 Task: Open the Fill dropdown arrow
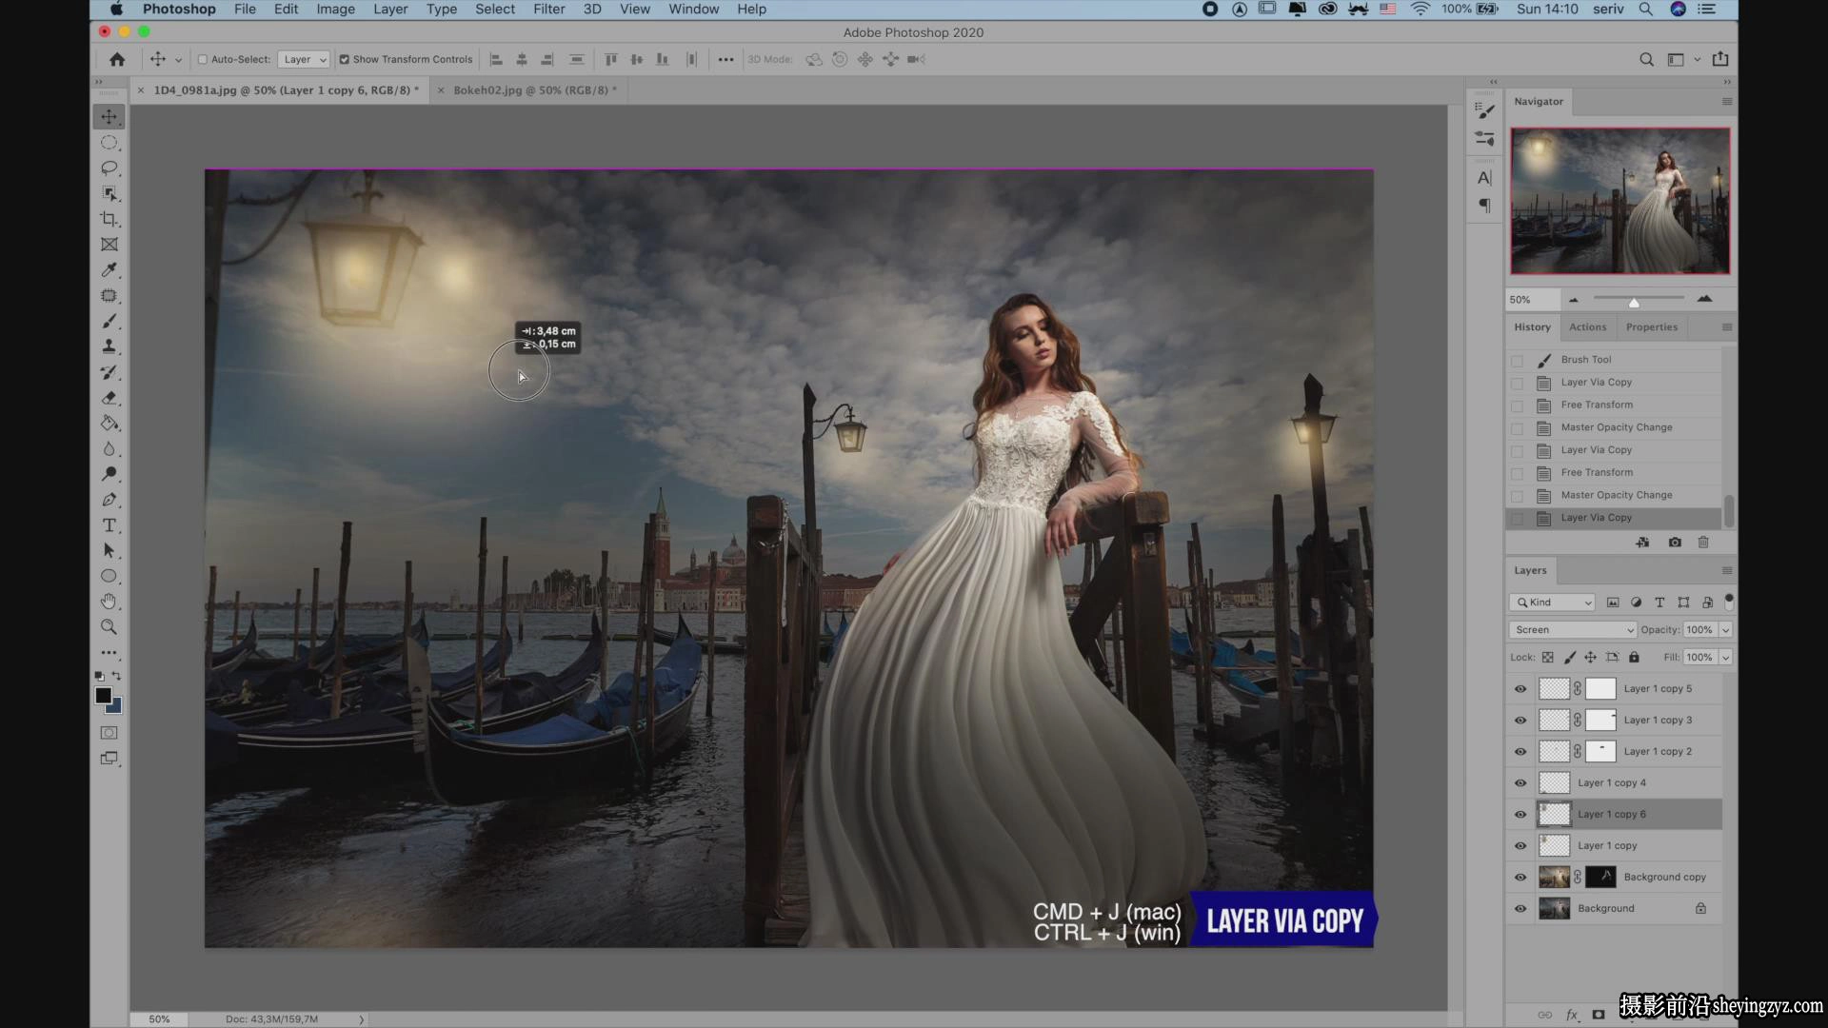coord(1725,658)
